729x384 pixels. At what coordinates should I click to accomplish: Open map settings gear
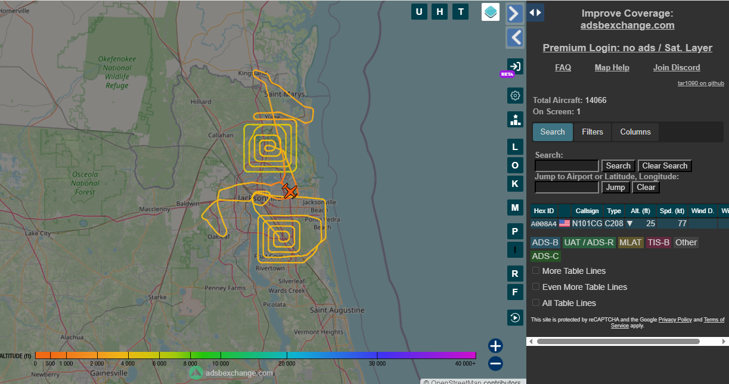coord(515,95)
